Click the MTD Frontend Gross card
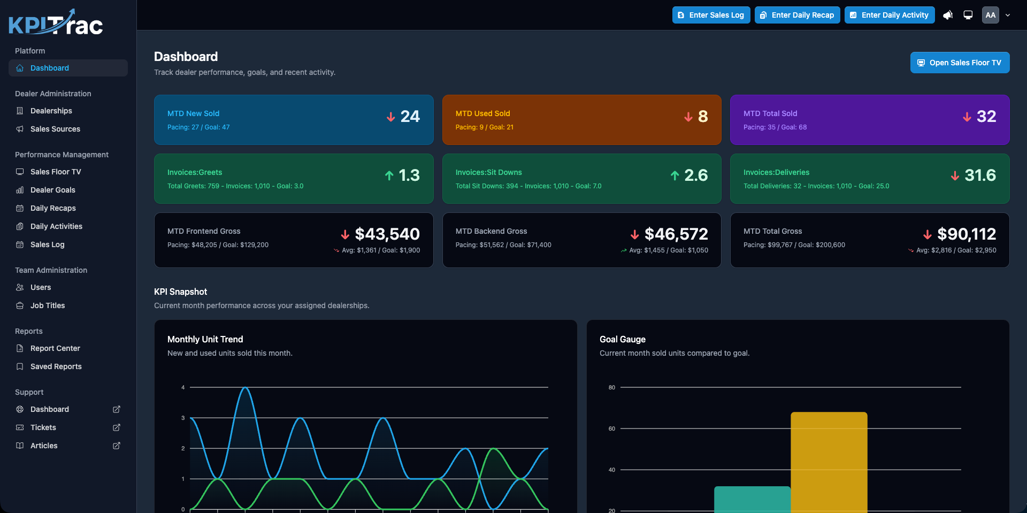 pyautogui.click(x=294, y=240)
